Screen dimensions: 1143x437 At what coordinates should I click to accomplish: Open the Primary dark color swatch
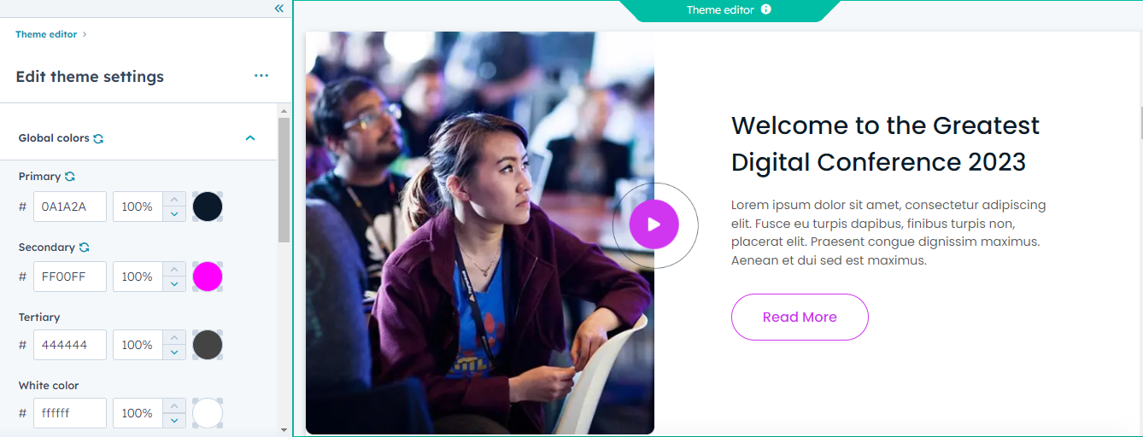(x=208, y=207)
